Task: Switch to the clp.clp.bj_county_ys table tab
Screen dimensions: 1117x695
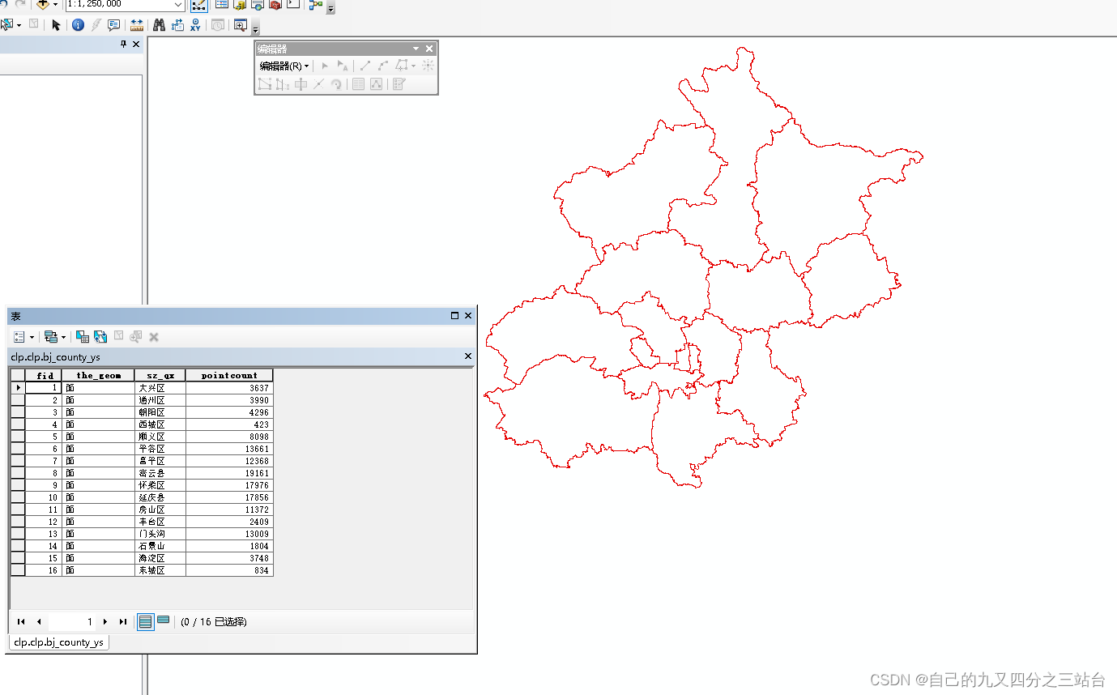Action: (58, 642)
